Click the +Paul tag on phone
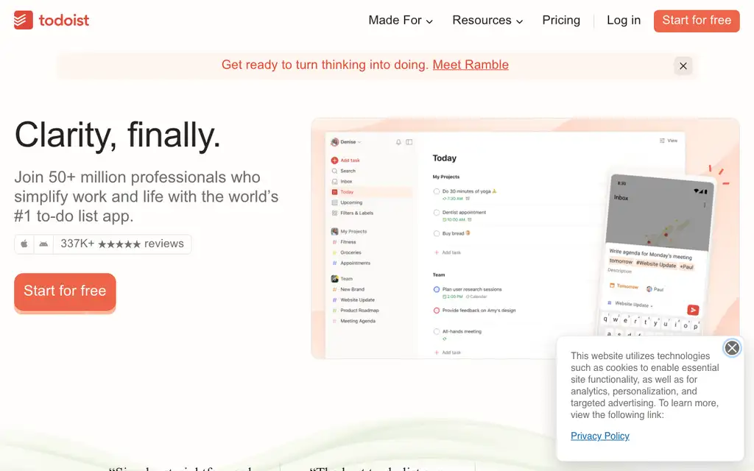The height and width of the screenshot is (471, 754). click(687, 266)
